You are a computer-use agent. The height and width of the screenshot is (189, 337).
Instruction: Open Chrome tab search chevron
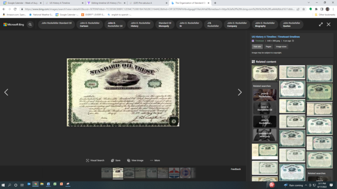point(309,3)
